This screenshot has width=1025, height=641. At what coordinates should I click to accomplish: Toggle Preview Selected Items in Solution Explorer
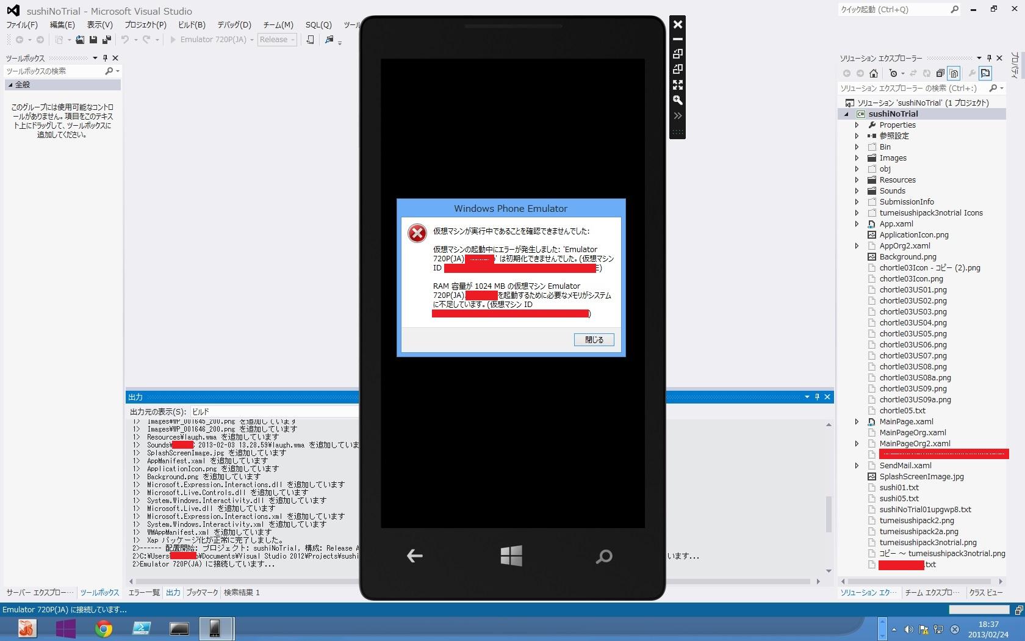[x=985, y=73]
